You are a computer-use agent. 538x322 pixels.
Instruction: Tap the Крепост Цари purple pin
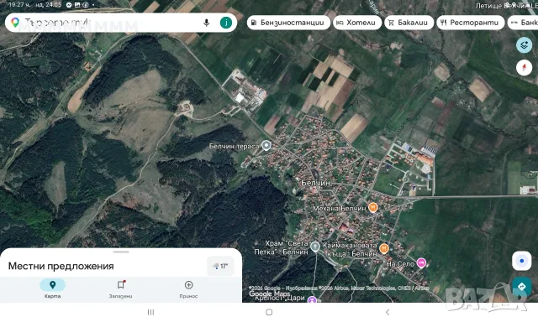click(x=312, y=299)
